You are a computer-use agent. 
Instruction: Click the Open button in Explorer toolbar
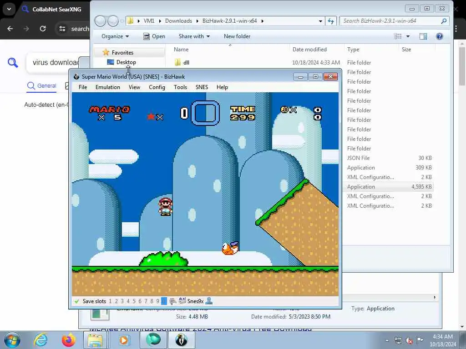point(154,36)
